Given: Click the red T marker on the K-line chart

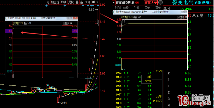Looking at the screenshot, I should pyautogui.click(x=89, y=69).
